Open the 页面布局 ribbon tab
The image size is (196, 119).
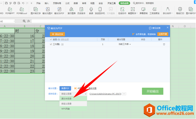[x=57, y=3]
